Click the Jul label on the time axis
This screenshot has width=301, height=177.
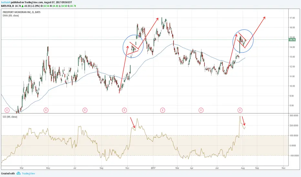tap(75, 168)
